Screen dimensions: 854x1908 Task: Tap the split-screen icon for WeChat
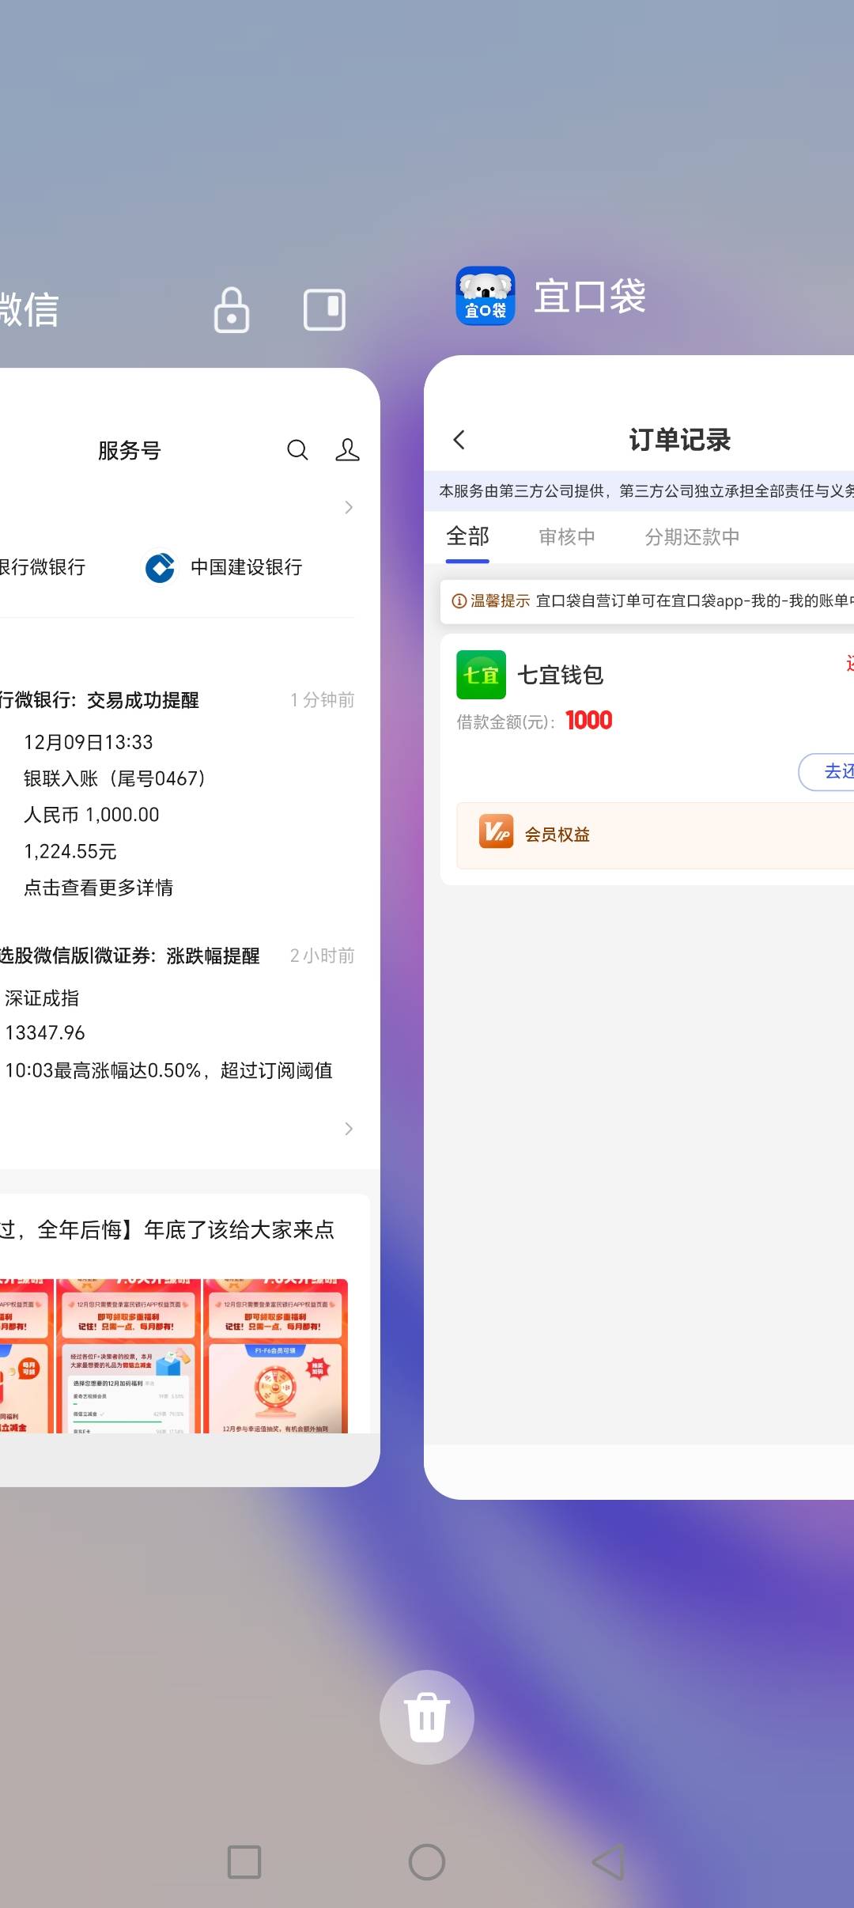[324, 309]
